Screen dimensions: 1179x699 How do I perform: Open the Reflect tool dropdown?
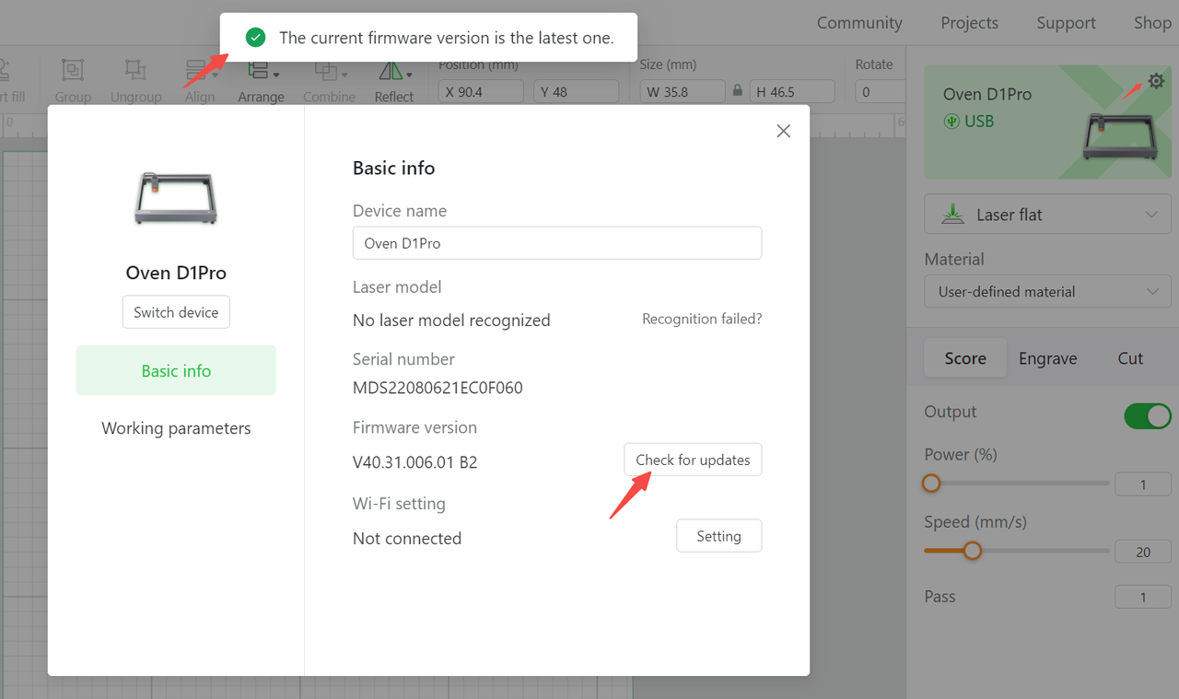click(394, 80)
